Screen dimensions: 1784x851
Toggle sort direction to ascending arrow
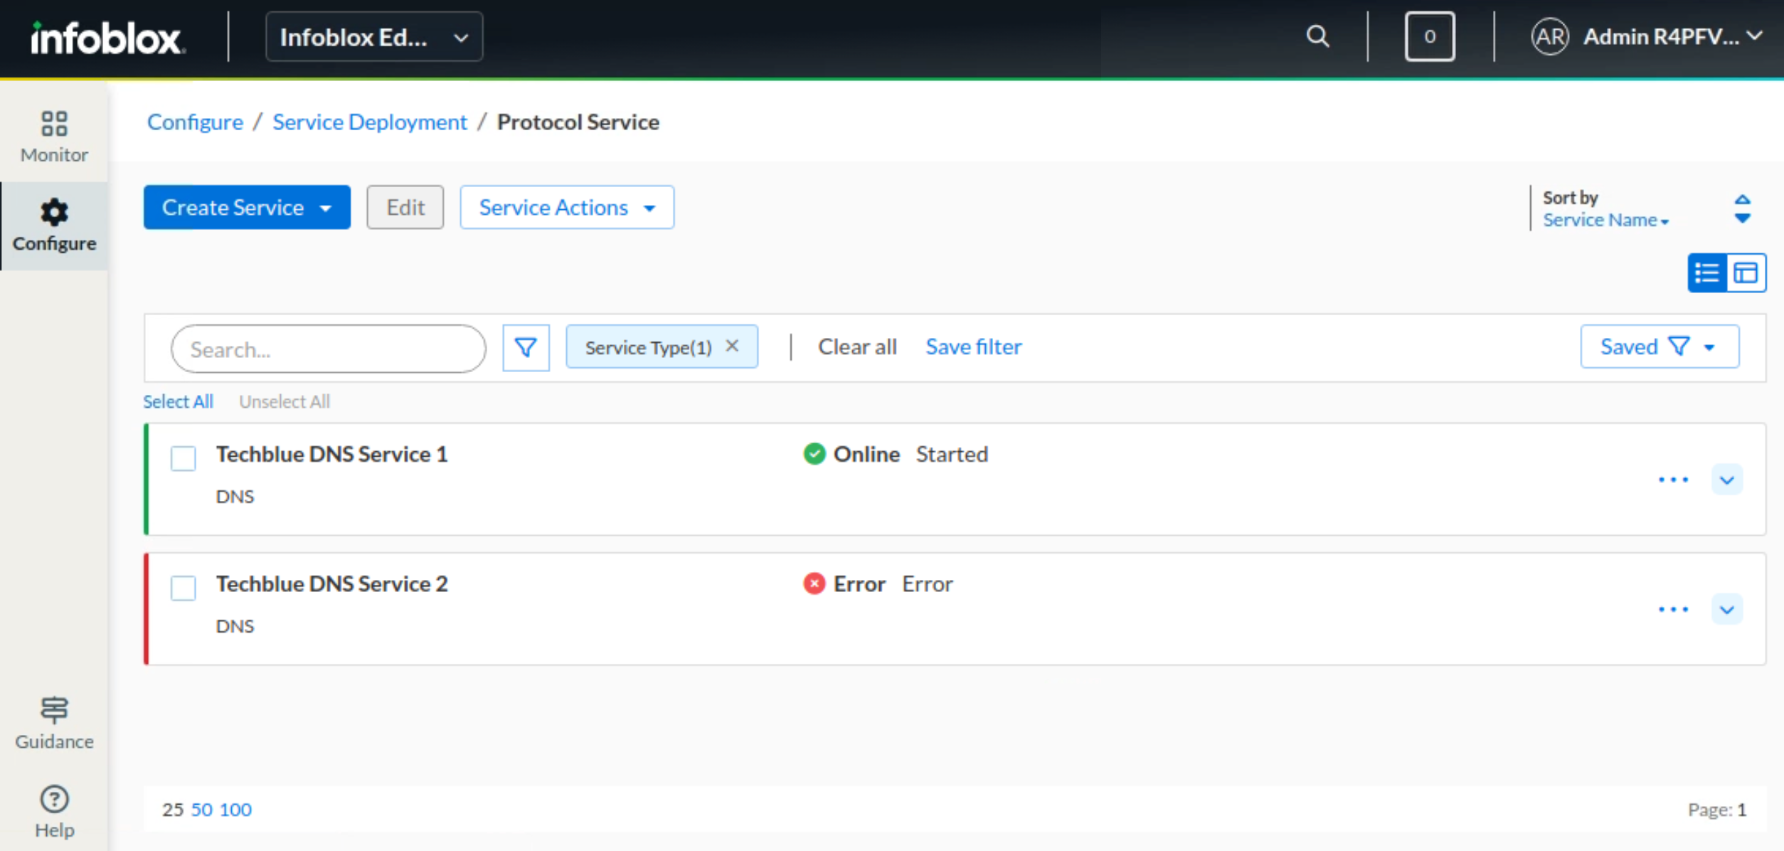[x=1742, y=200]
